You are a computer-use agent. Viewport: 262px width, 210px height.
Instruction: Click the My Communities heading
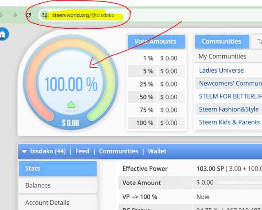point(222,56)
